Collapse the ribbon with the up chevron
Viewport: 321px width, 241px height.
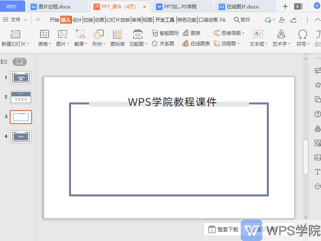tap(318, 20)
